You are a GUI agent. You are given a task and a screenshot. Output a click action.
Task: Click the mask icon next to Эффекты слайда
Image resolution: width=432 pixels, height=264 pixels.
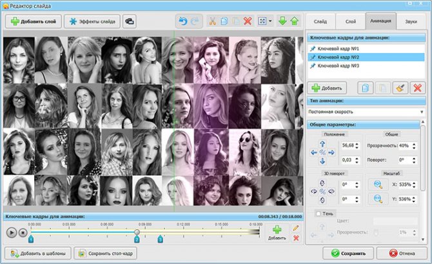point(130,21)
